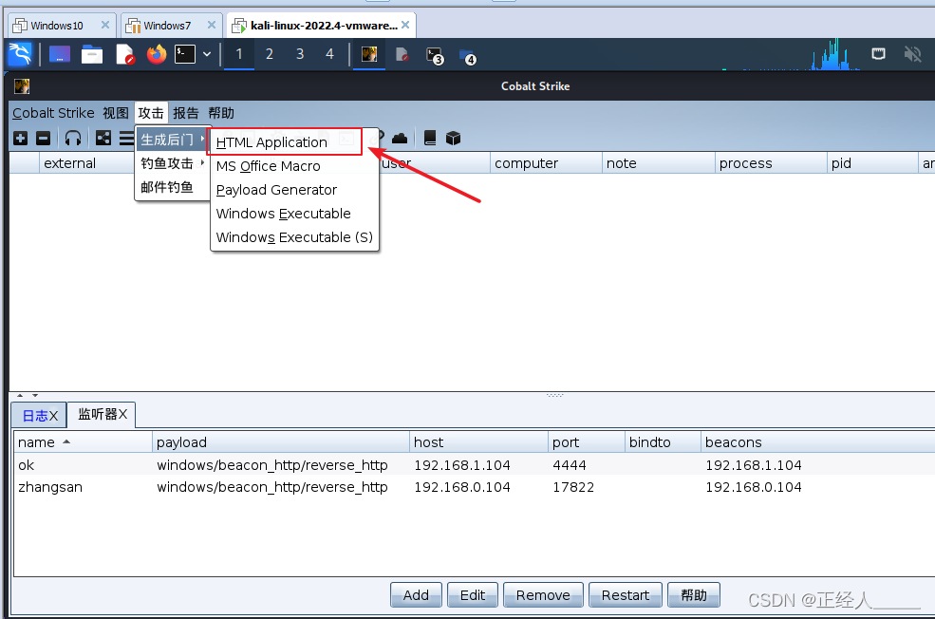Launch the text editor panel icon
The width and height of the screenshot is (935, 619).
pyautogui.click(x=124, y=54)
